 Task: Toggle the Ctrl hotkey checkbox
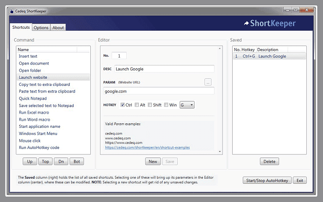tap(123, 105)
